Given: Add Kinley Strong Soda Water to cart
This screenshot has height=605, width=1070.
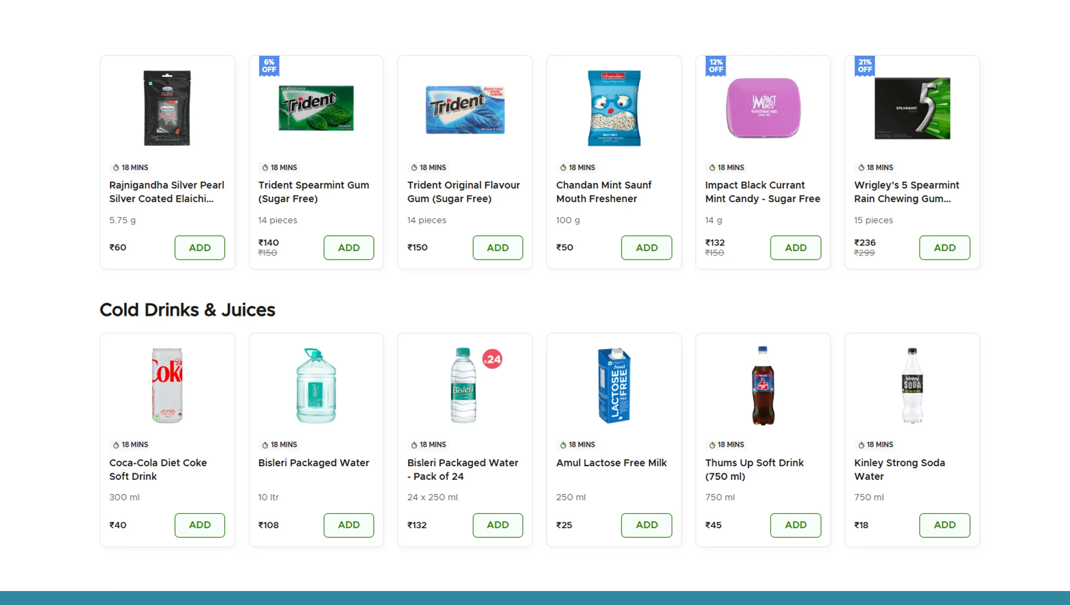Looking at the screenshot, I should coord(944,525).
